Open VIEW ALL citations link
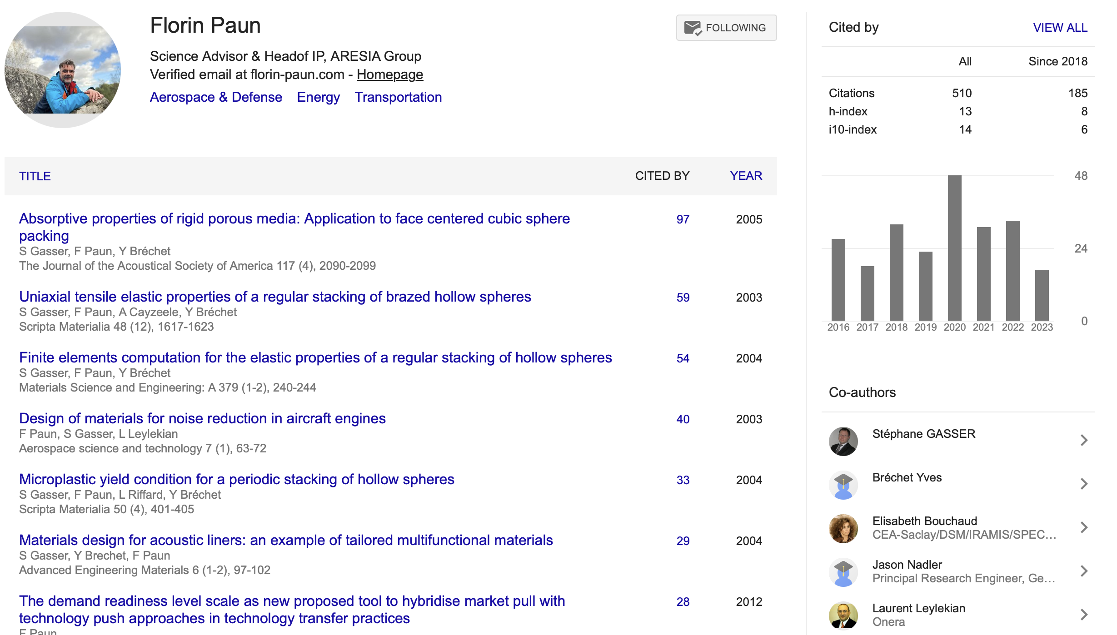Image resolution: width=1117 pixels, height=635 pixels. [x=1060, y=28]
